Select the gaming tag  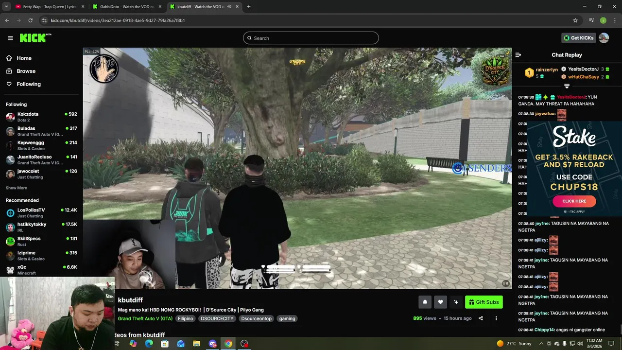tap(287, 318)
